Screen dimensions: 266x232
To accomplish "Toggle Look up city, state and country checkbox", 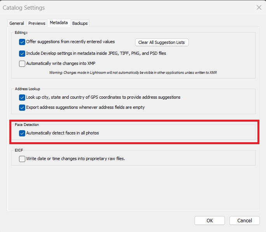I will click(x=22, y=98).
